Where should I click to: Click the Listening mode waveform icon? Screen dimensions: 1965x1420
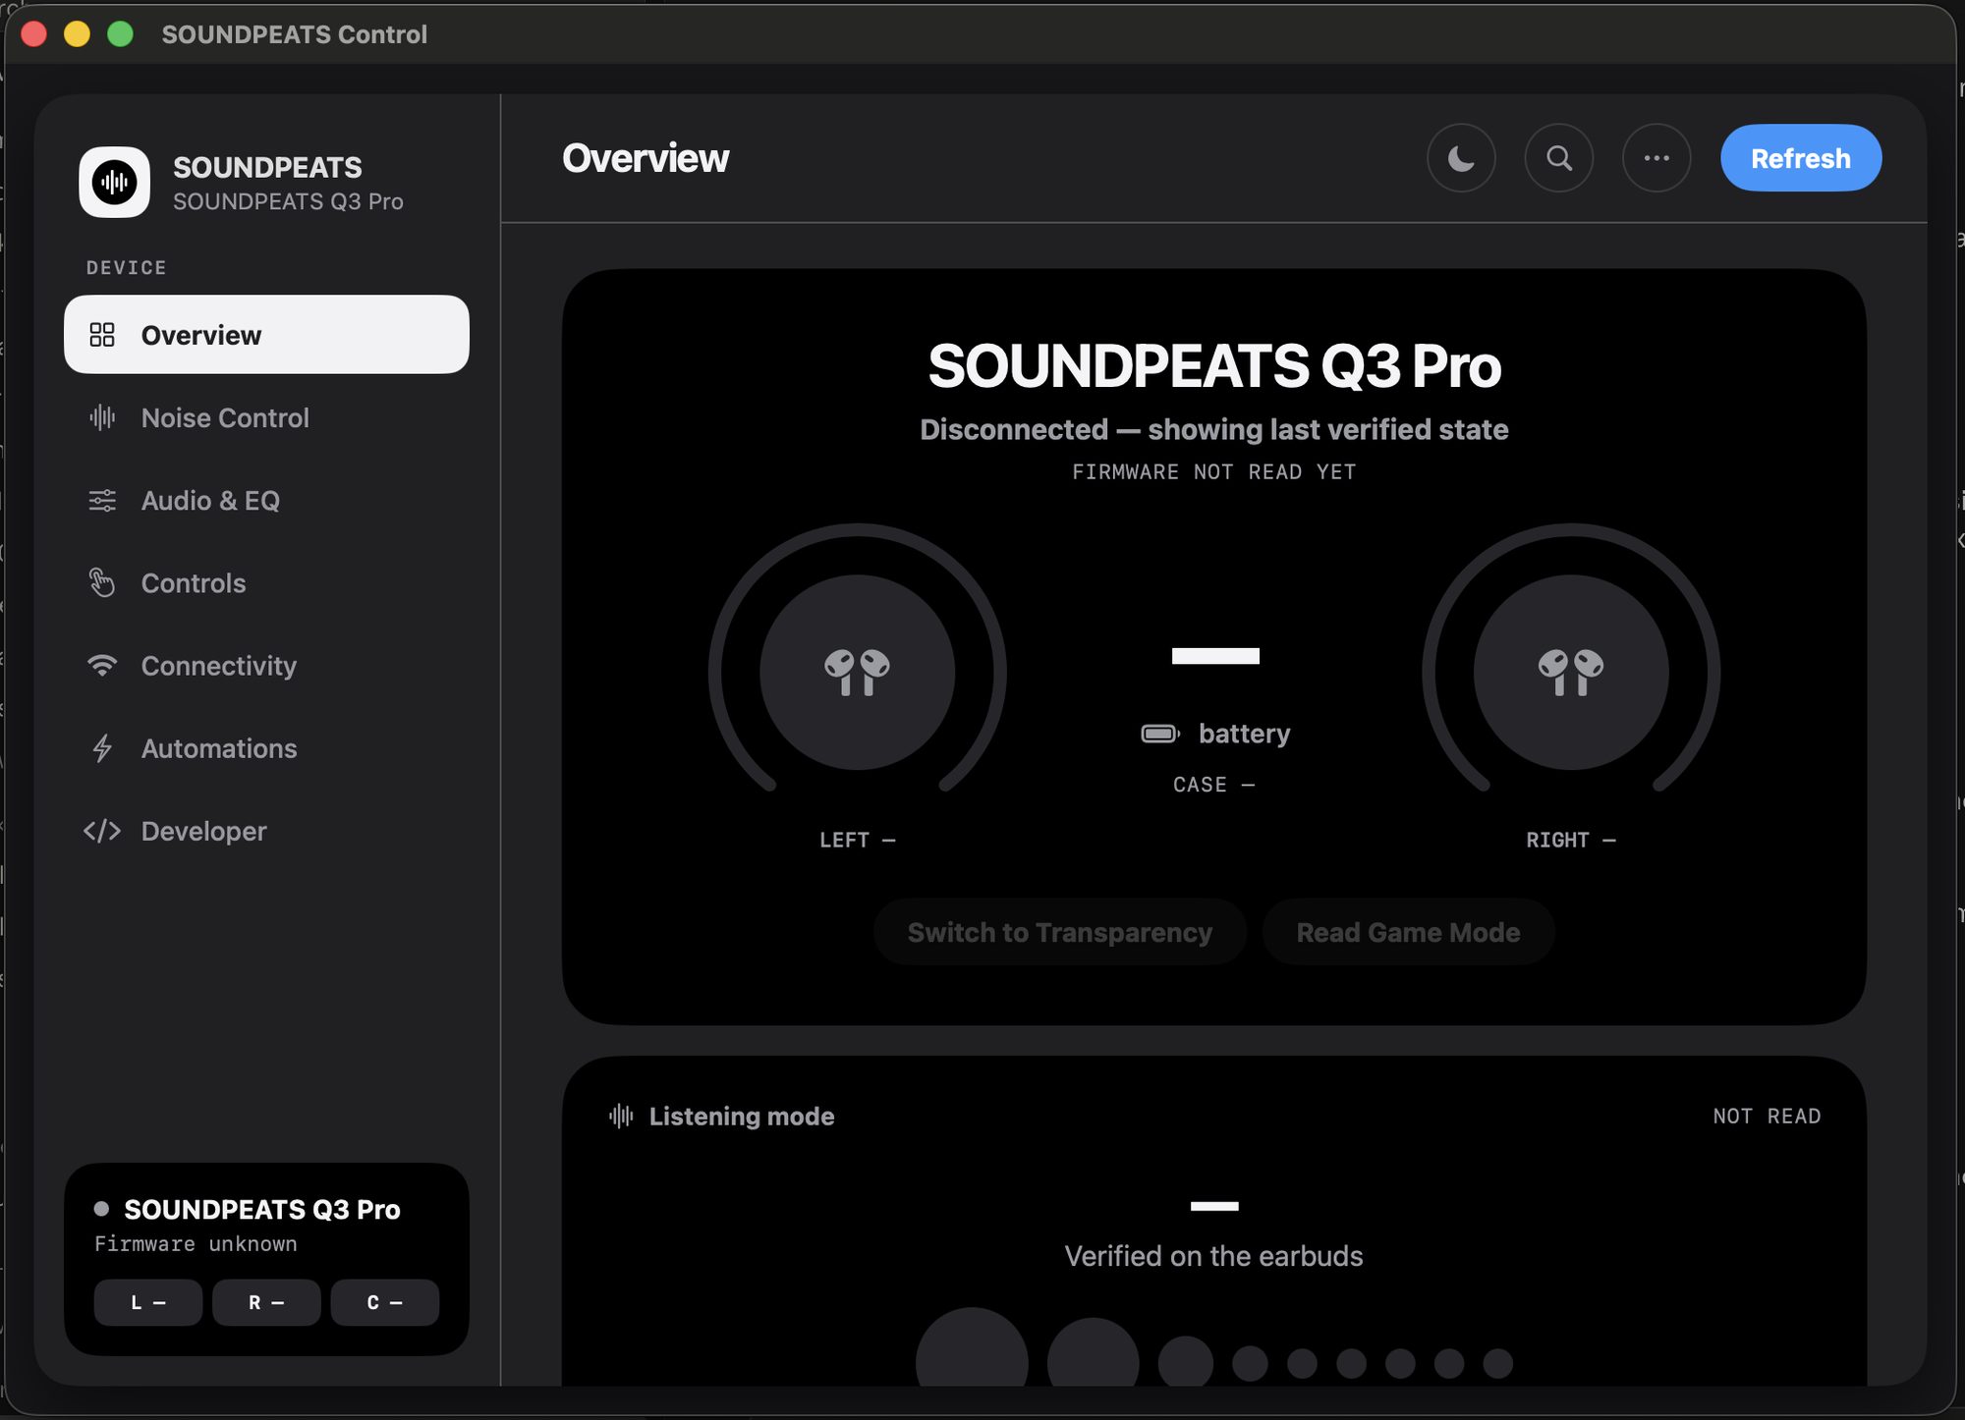pos(621,1117)
